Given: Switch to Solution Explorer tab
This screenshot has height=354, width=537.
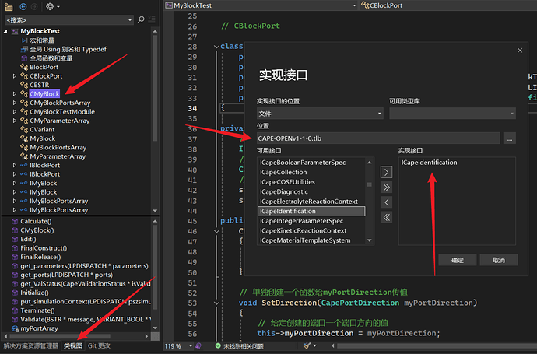Looking at the screenshot, I should click(31, 345).
